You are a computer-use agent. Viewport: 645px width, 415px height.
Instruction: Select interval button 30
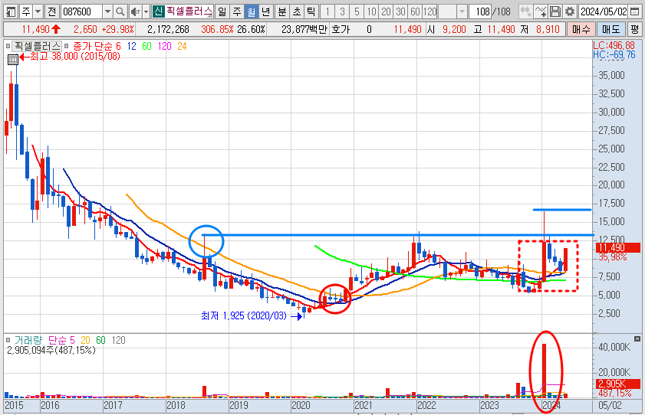click(x=400, y=11)
